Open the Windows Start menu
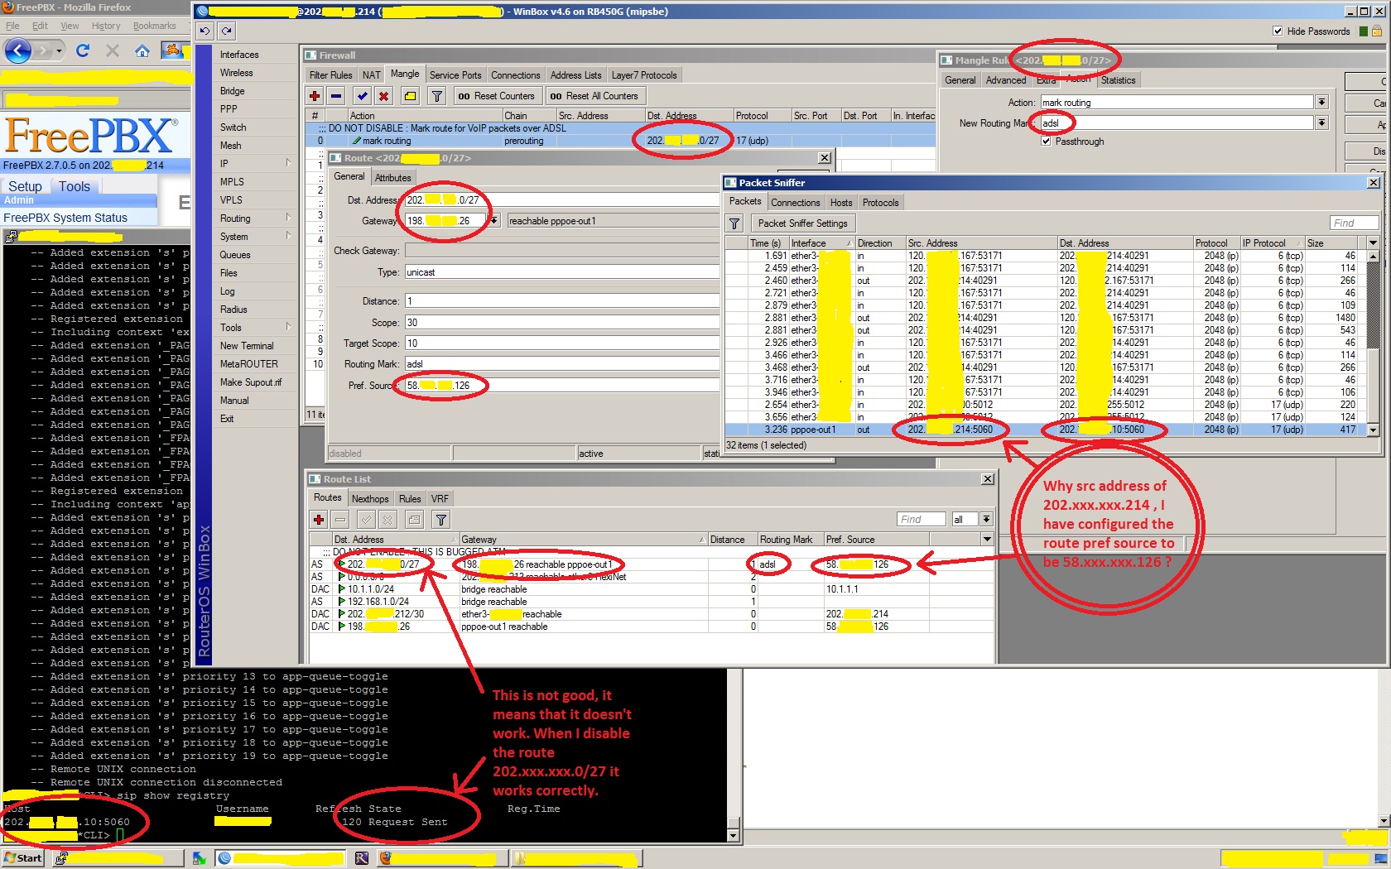This screenshot has width=1391, height=869. coord(23,858)
